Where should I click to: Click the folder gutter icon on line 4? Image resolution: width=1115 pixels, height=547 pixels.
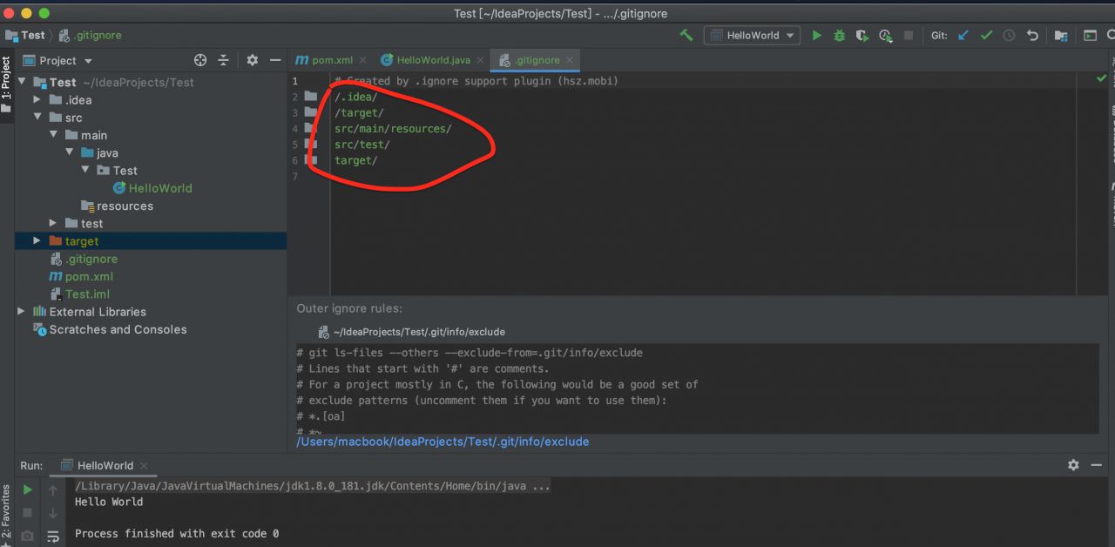311,128
